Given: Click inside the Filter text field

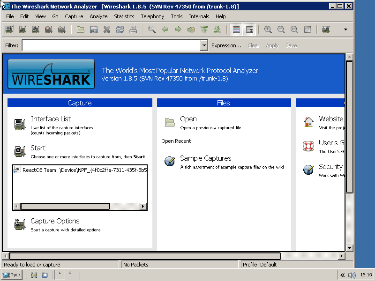Looking at the screenshot, I should [x=112, y=45].
